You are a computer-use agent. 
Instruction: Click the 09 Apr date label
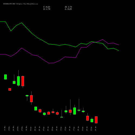(52, 128)
